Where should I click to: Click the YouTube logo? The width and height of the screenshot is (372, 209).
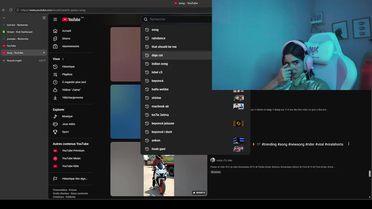coord(71,19)
